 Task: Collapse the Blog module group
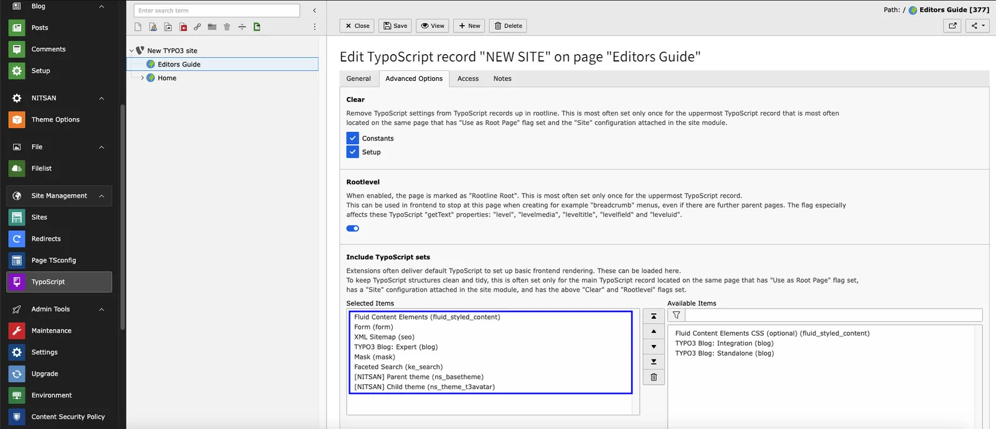point(101,6)
